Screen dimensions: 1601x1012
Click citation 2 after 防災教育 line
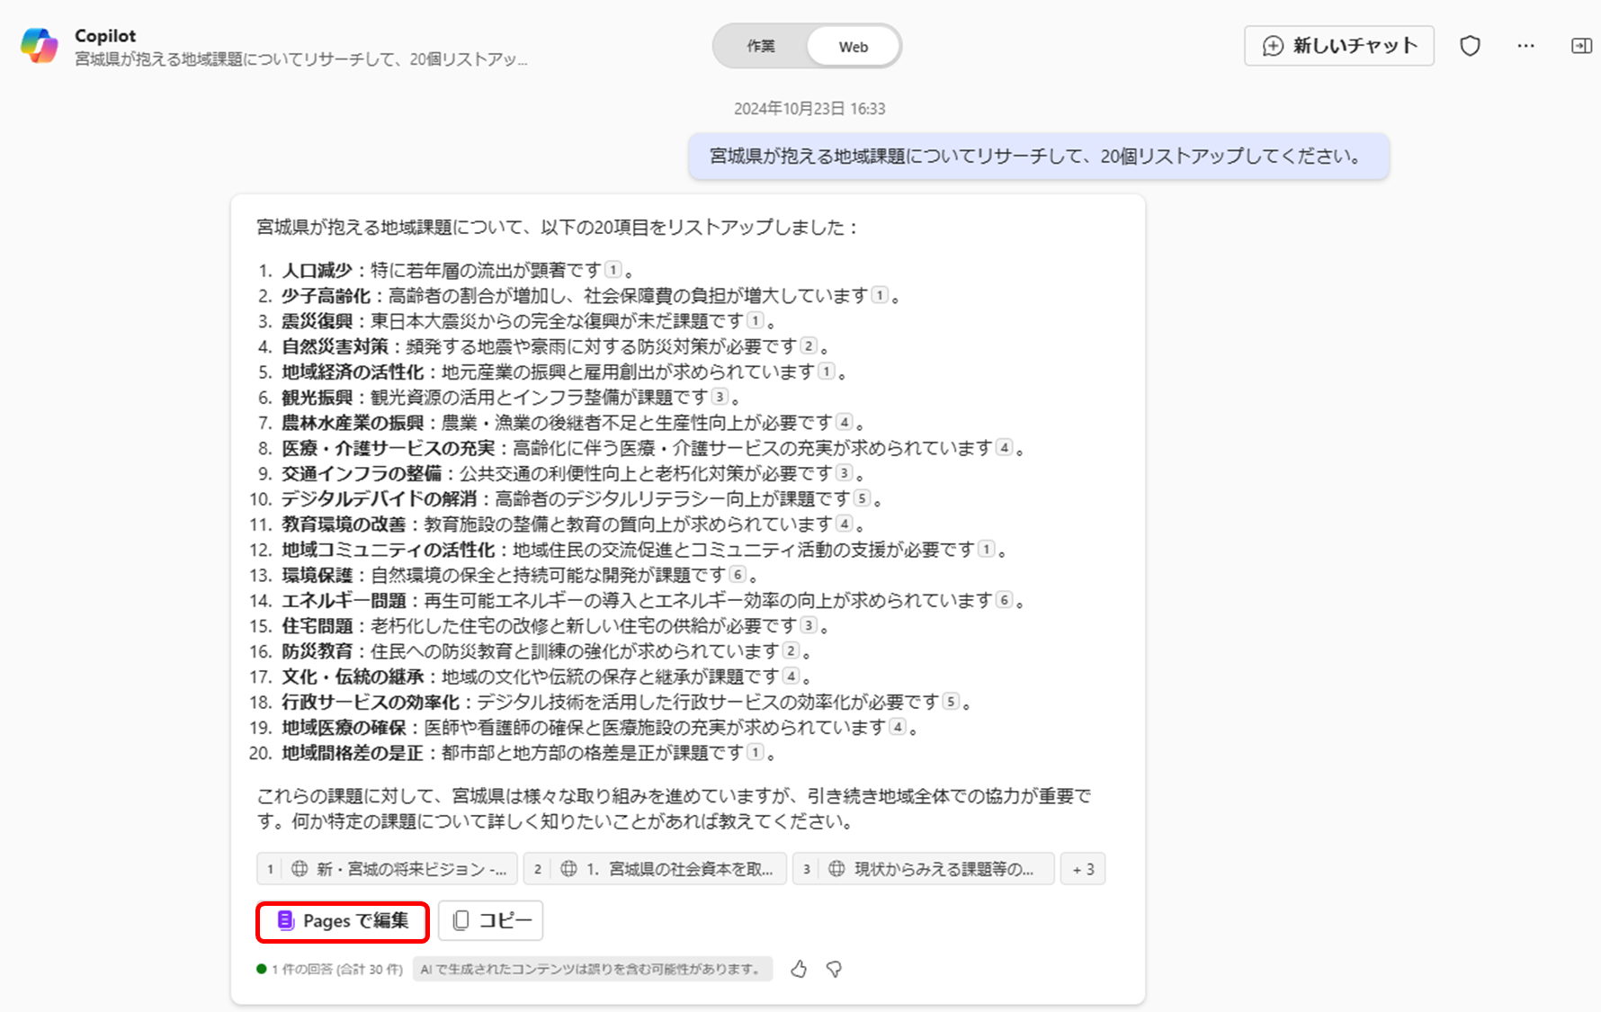pyautogui.click(x=791, y=649)
